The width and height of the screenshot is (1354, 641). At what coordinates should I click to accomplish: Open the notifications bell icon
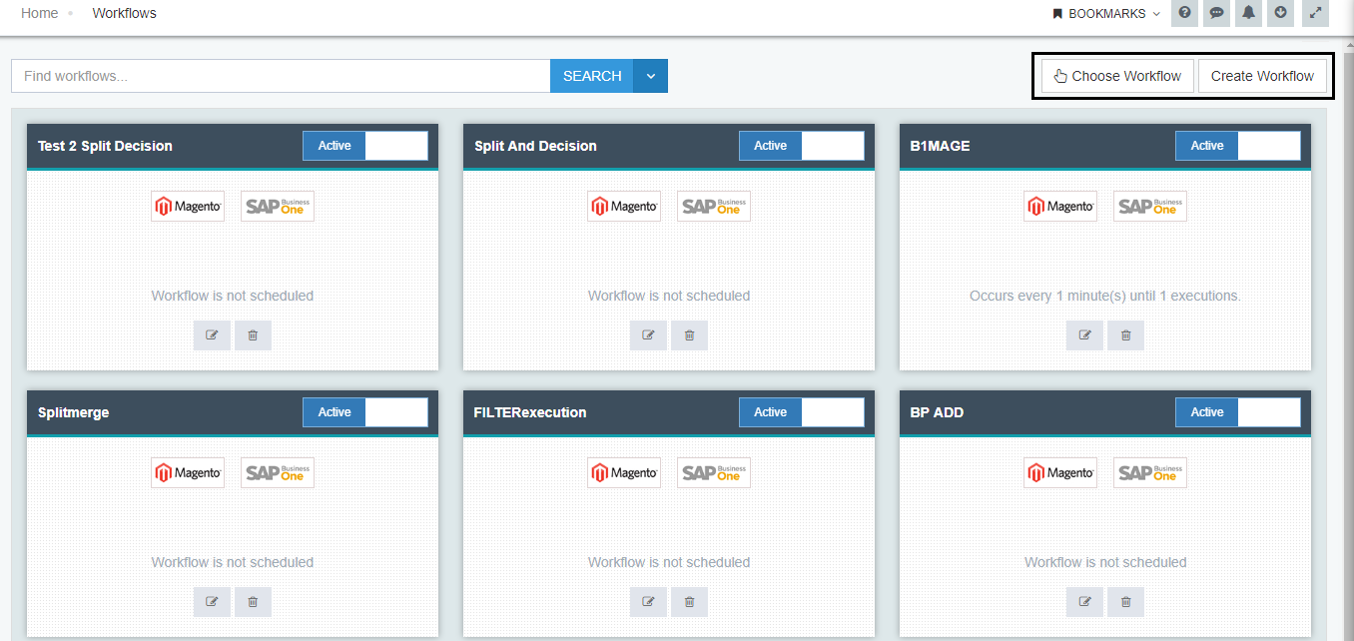tap(1248, 13)
